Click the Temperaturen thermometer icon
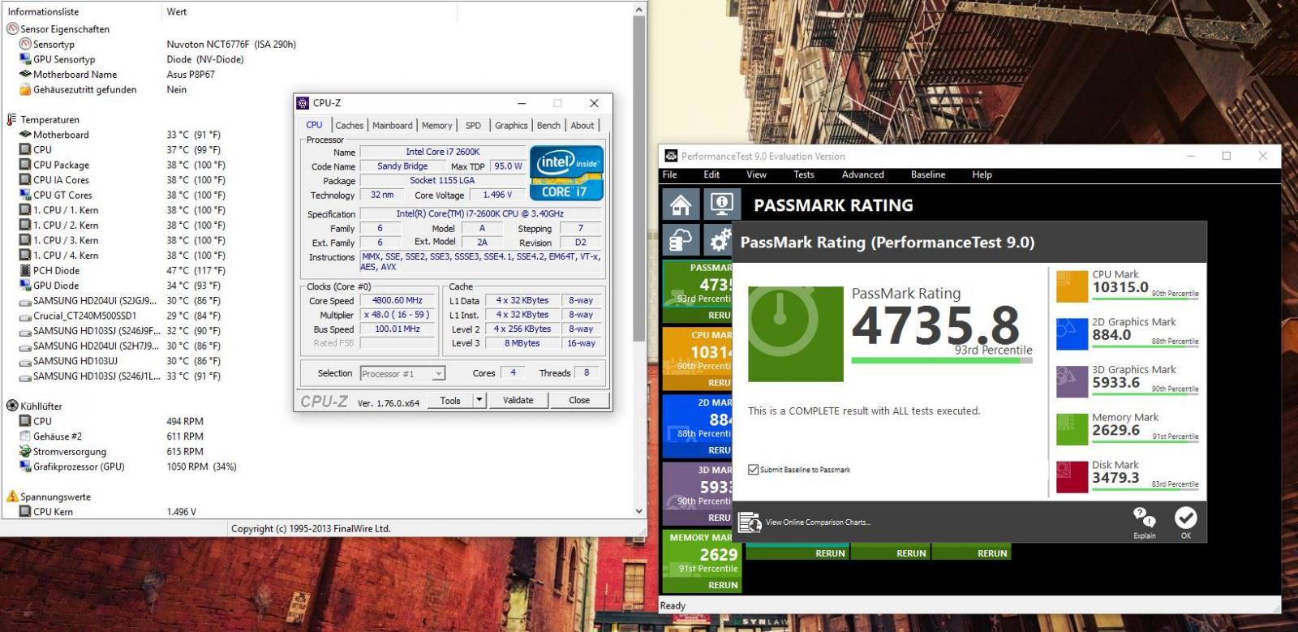Image resolution: width=1298 pixels, height=632 pixels. 11,119
